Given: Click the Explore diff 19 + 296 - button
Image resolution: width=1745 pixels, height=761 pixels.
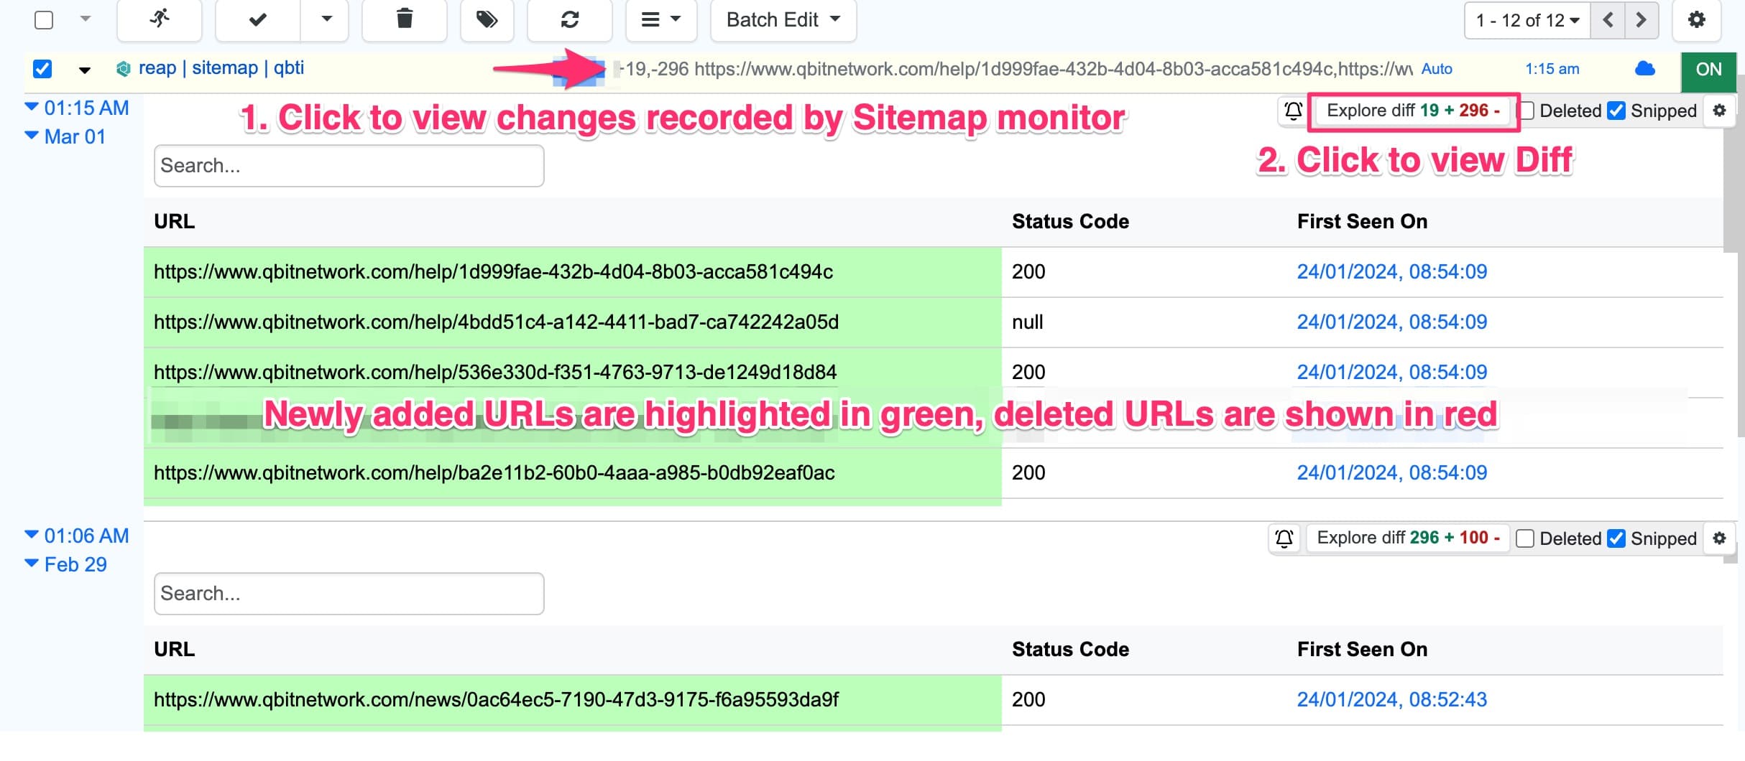Looking at the screenshot, I should coord(1412,111).
